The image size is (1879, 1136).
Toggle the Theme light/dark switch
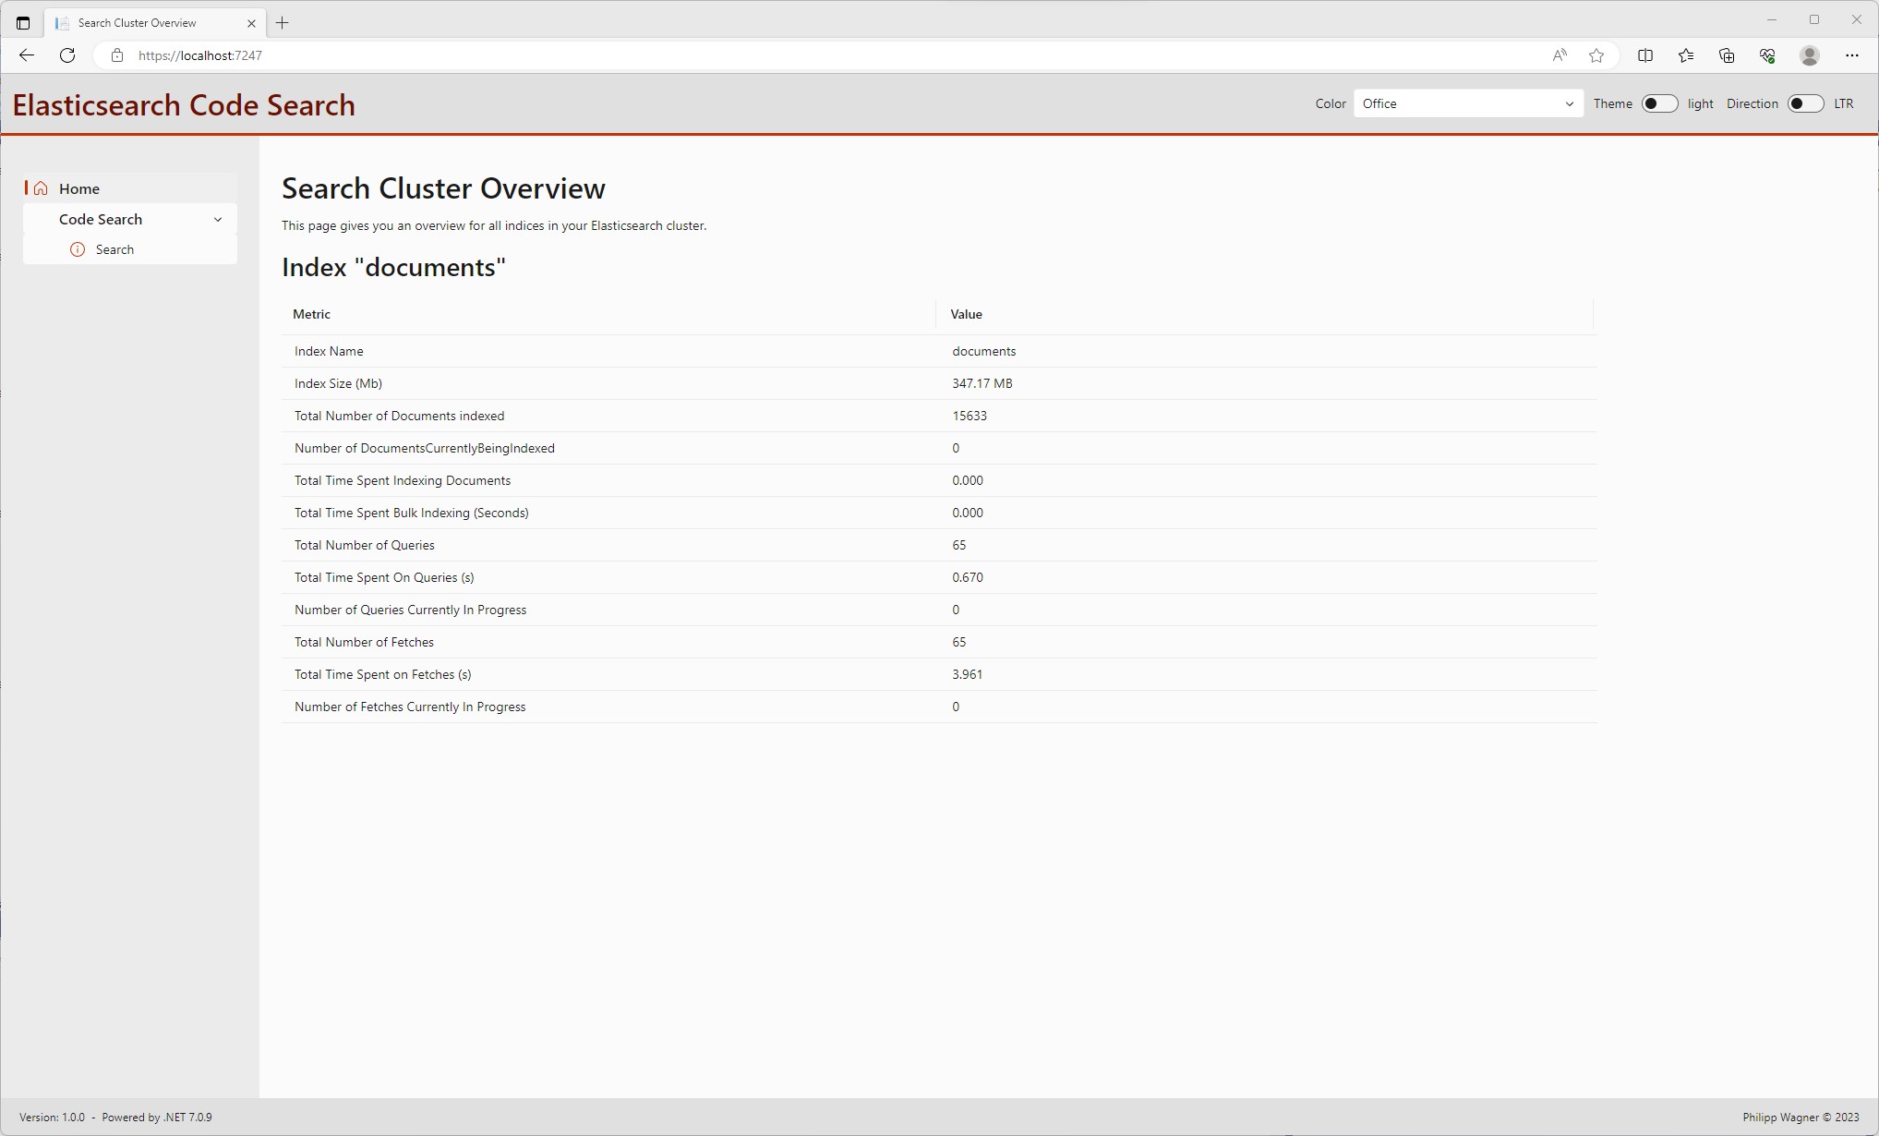coord(1658,103)
